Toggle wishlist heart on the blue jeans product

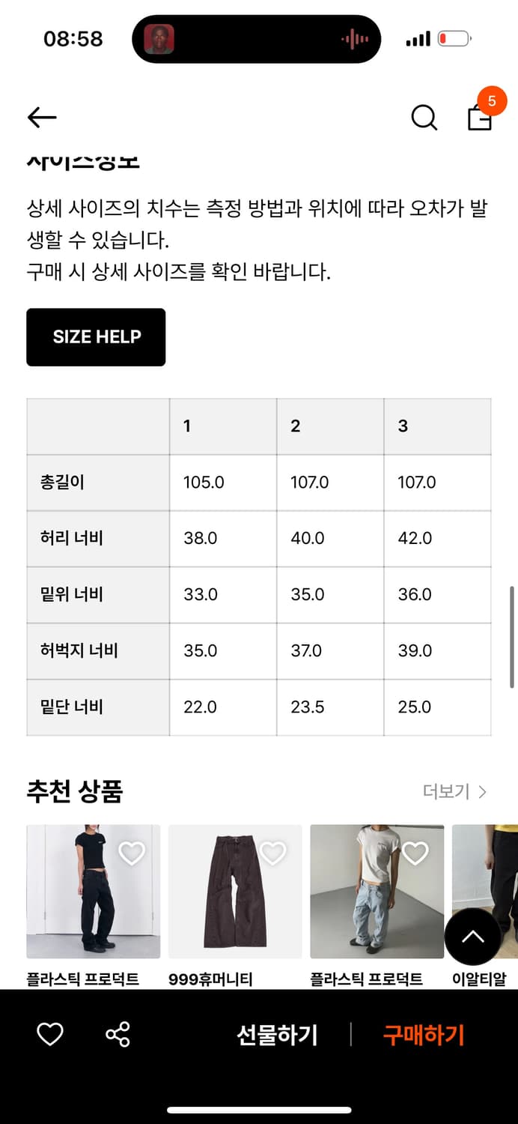[415, 853]
